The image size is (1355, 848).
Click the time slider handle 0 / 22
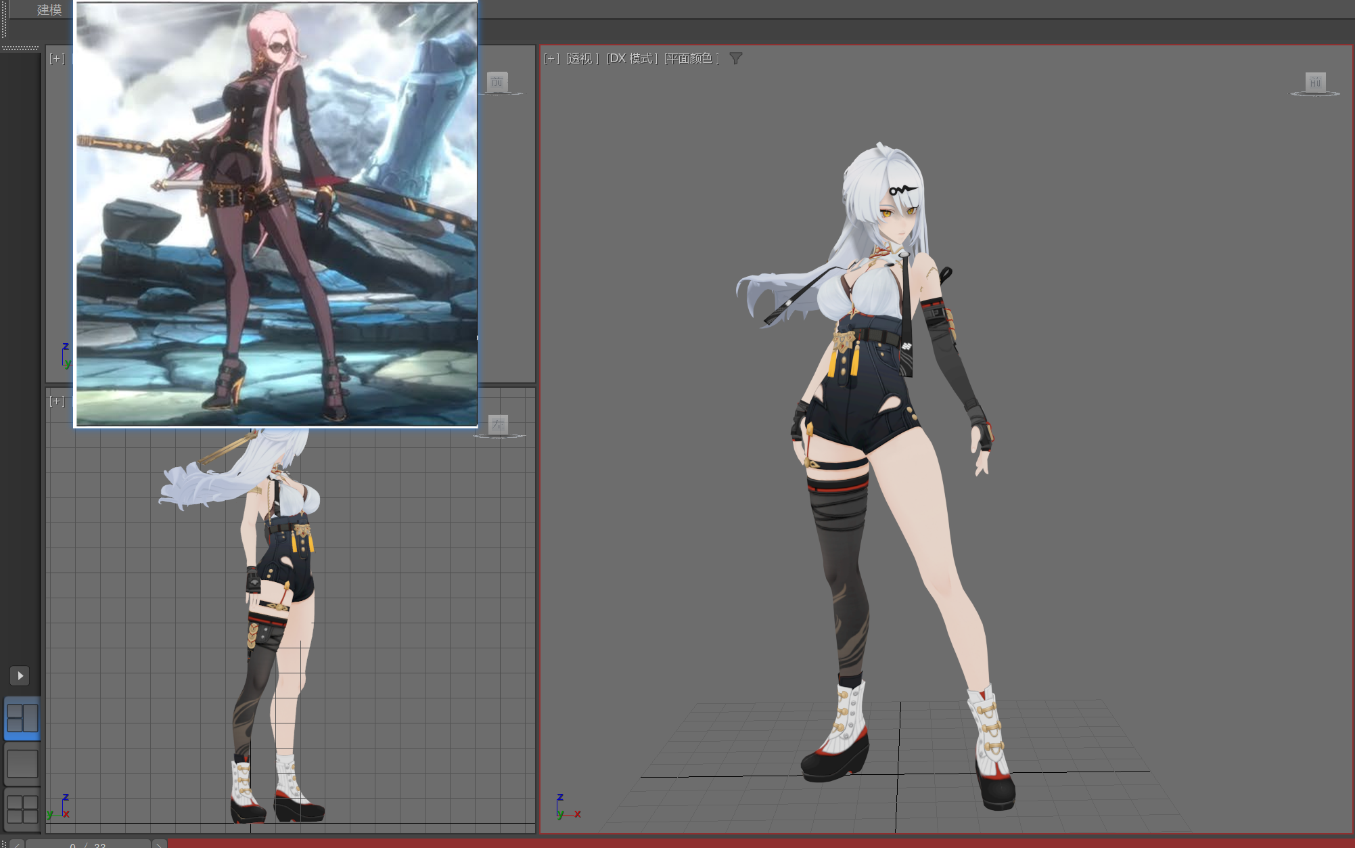click(x=89, y=844)
